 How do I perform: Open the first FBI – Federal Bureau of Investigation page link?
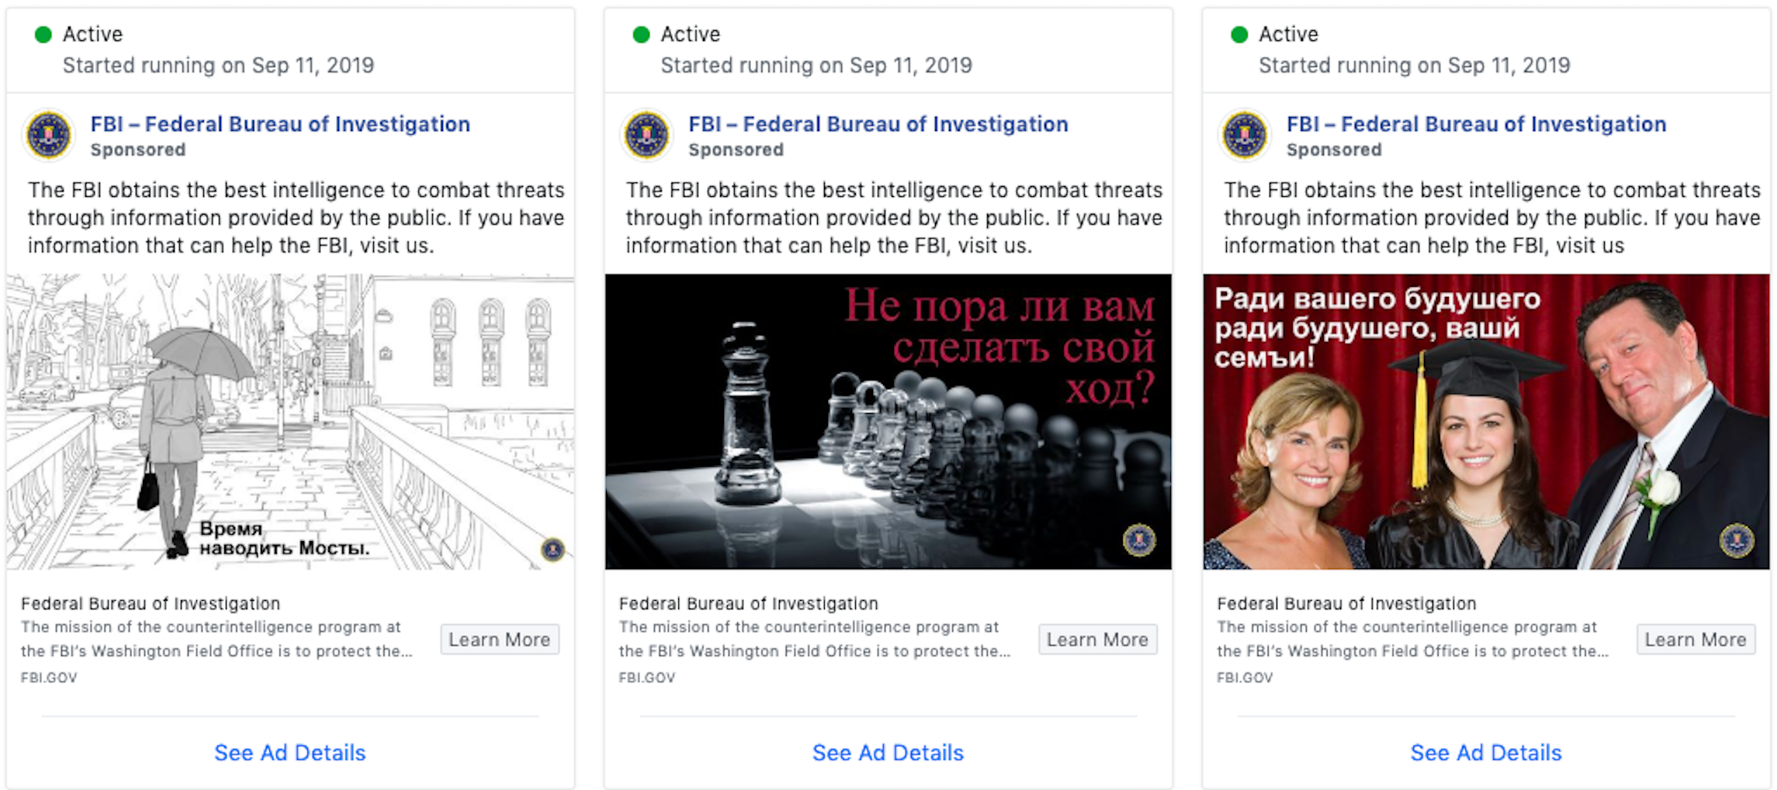279,124
